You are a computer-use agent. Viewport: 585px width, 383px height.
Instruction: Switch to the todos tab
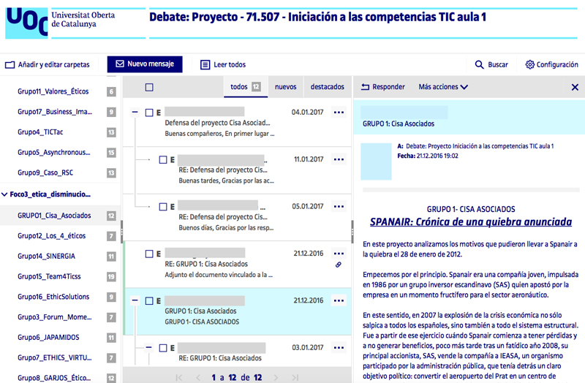coord(246,87)
